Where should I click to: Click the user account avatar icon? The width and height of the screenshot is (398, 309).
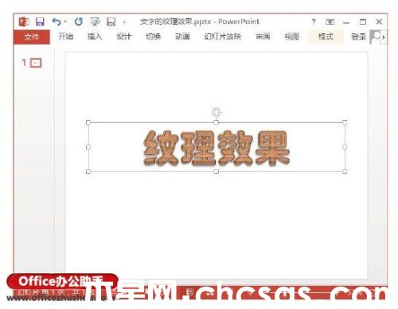tap(375, 37)
